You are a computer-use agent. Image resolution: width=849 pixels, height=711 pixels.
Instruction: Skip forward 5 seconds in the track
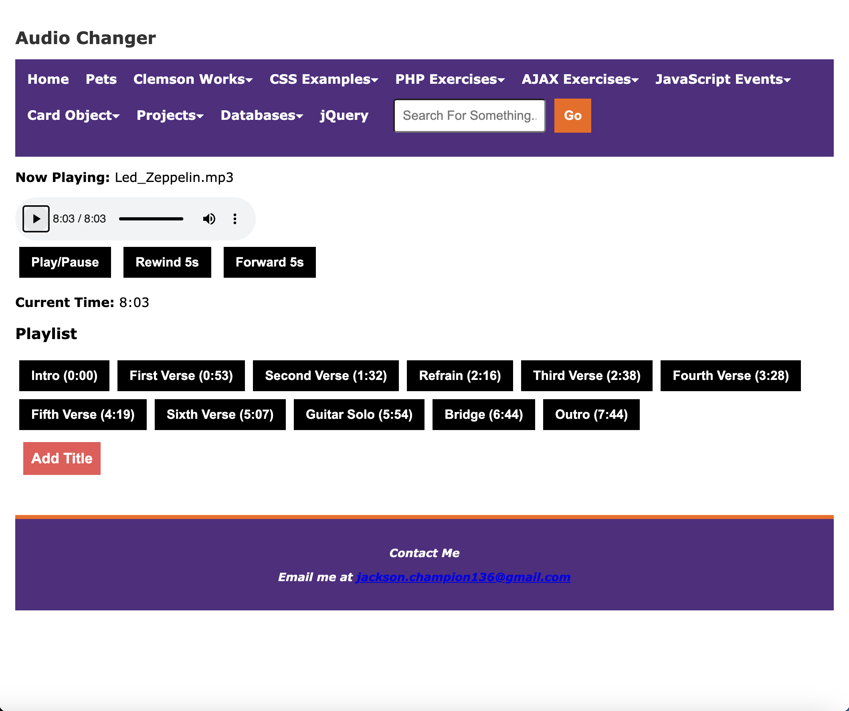coord(269,262)
